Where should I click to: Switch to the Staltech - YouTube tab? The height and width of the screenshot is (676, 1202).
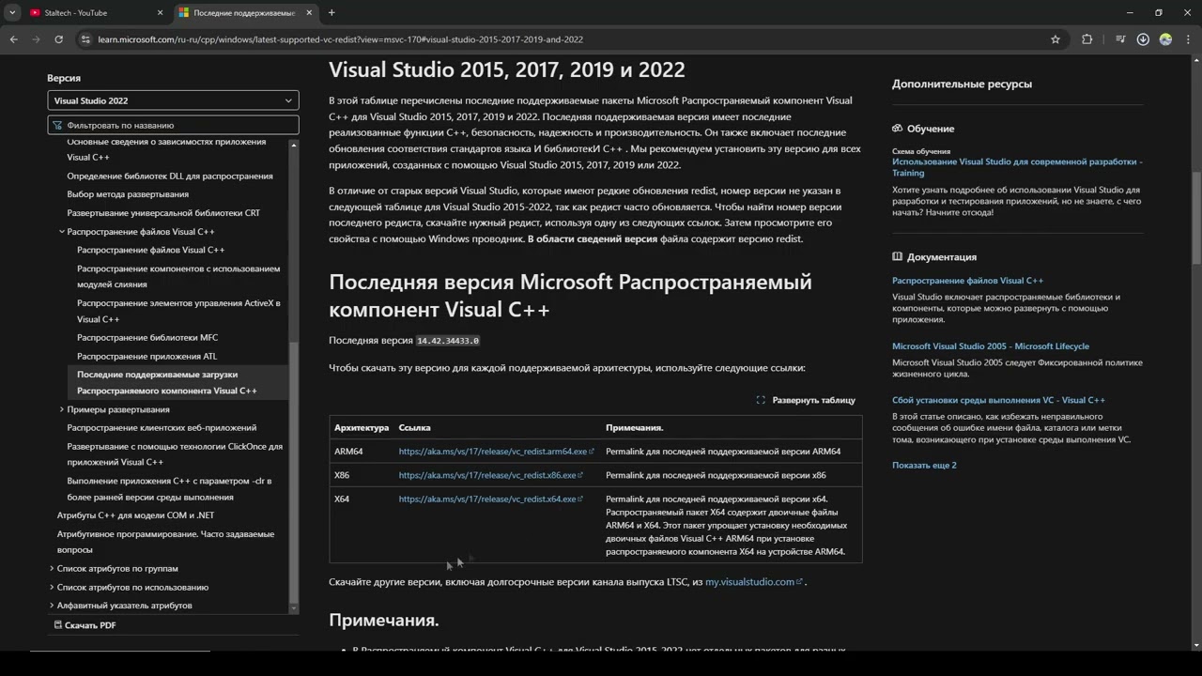96,13
